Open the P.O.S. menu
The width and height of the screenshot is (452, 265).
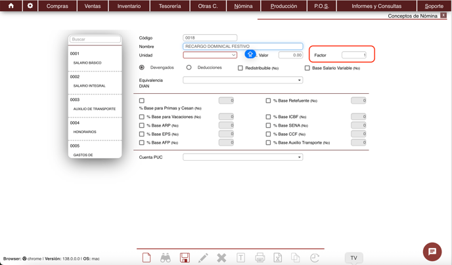[321, 6]
